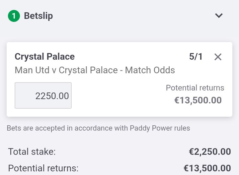Click the bottom Potential returns summary label

[x=43, y=168]
